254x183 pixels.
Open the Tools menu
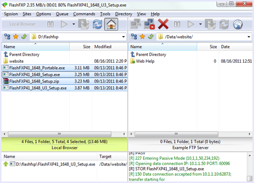(105, 14)
